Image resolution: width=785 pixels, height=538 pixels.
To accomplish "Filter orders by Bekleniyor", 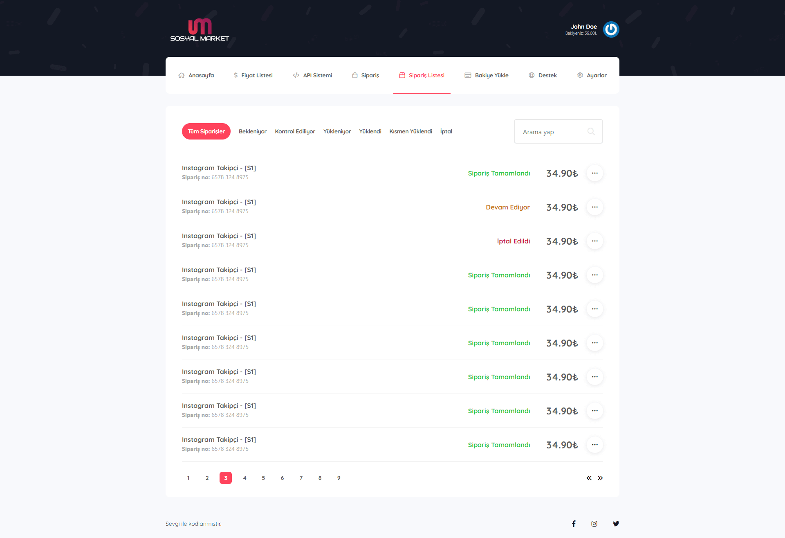I will point(252,131).
